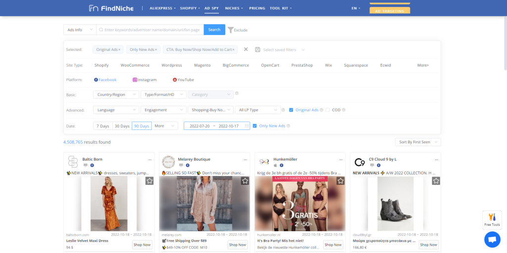The height and width of the screenshot is (253, 507).
Task: Open more options on Melarey Boutique card
Action: (246, 160)
